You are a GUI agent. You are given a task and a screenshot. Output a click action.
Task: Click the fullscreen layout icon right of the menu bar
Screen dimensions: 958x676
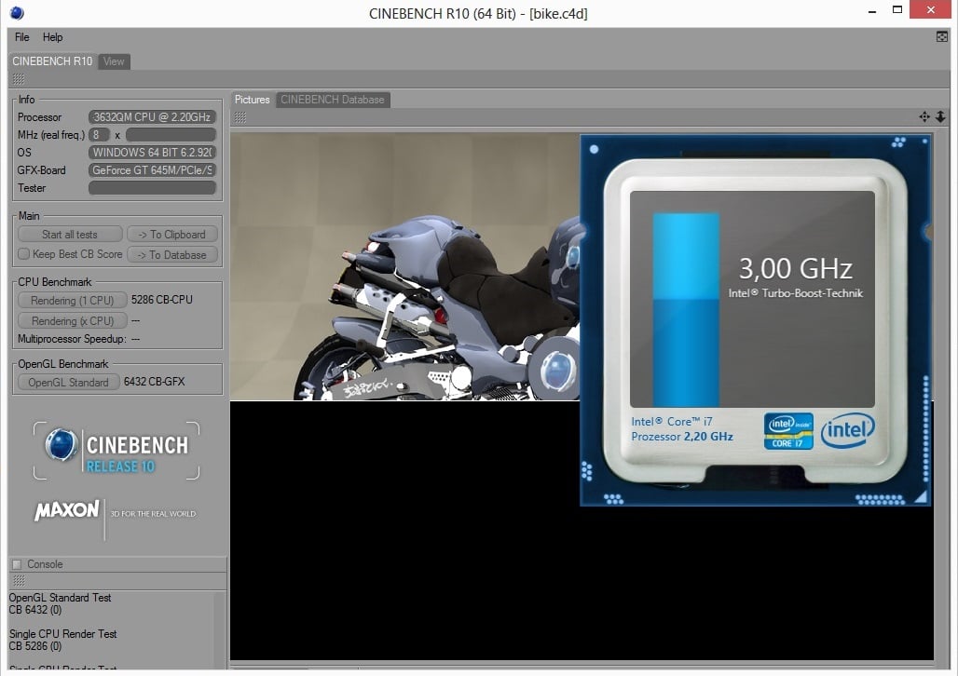[x=941, y=37]
